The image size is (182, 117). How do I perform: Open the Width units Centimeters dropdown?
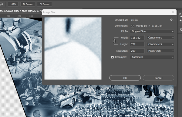click(x=160, y=38)
